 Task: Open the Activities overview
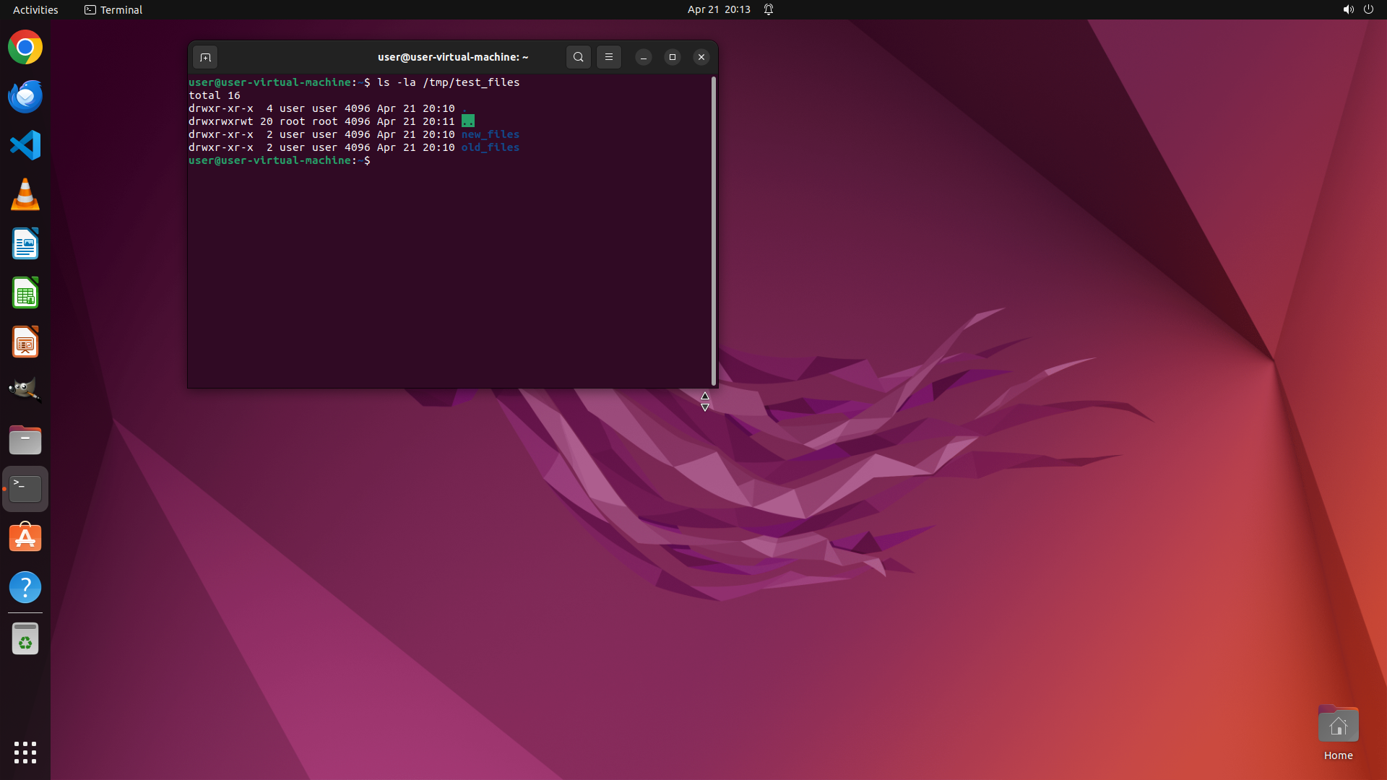pyautogui.click(x=35, y=9)
